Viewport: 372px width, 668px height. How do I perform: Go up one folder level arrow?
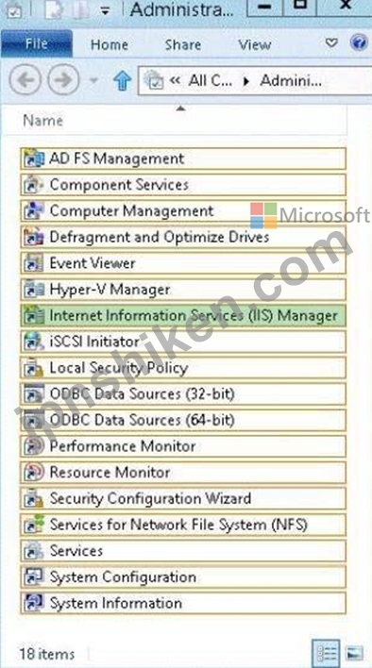pos(123,80)
